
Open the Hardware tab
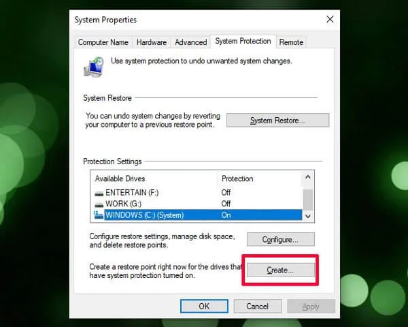point(152,42)
